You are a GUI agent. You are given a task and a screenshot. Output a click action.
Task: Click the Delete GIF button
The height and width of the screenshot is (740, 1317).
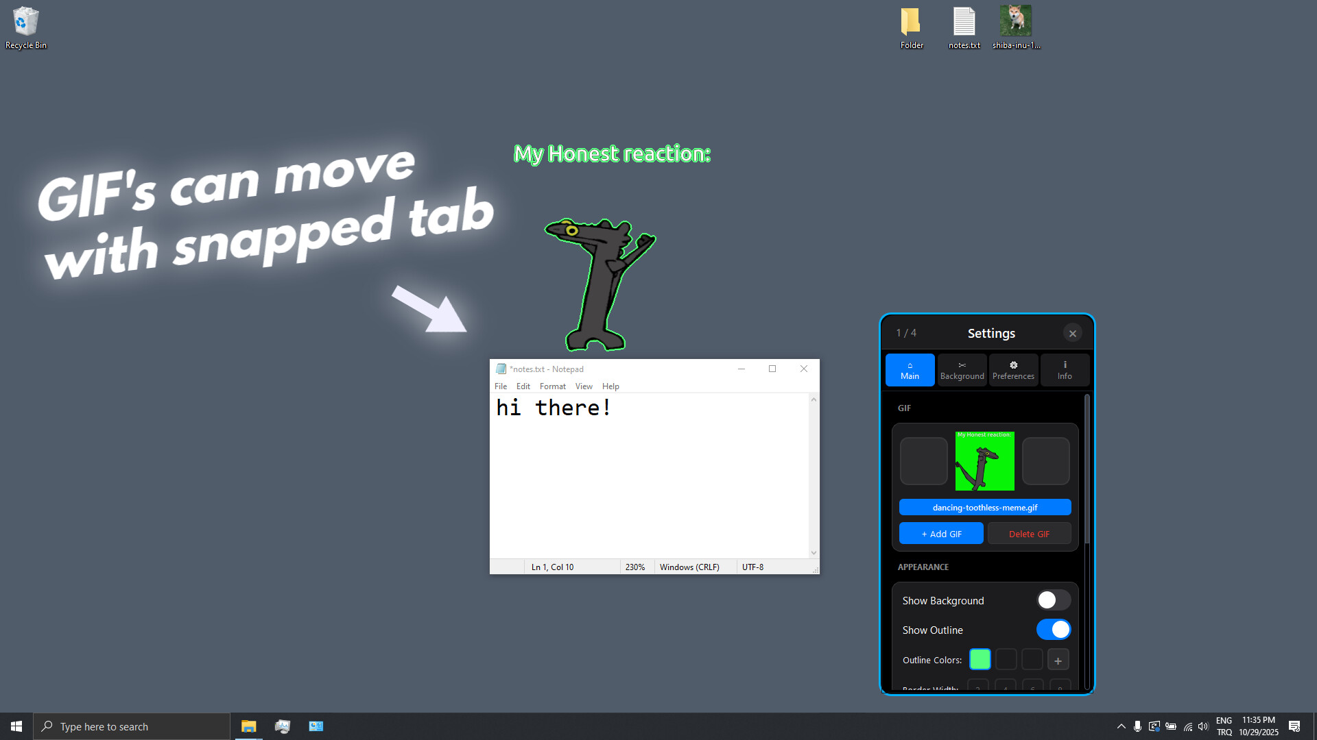coord(1029,533)
